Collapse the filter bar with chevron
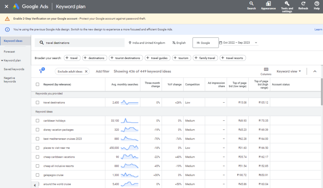Image resolution: width=323 pixels, height=188 pixels. tap(315, 71)
